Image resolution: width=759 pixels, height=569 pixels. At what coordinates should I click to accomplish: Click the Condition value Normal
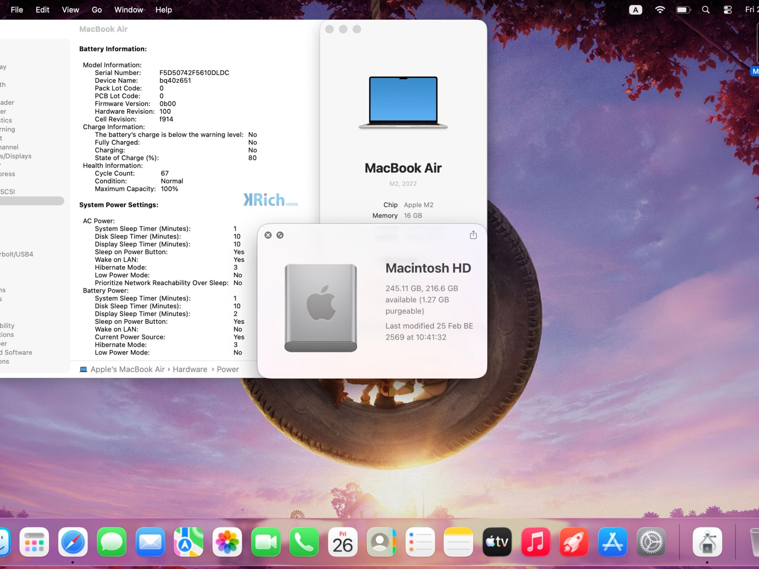(172, 181)
